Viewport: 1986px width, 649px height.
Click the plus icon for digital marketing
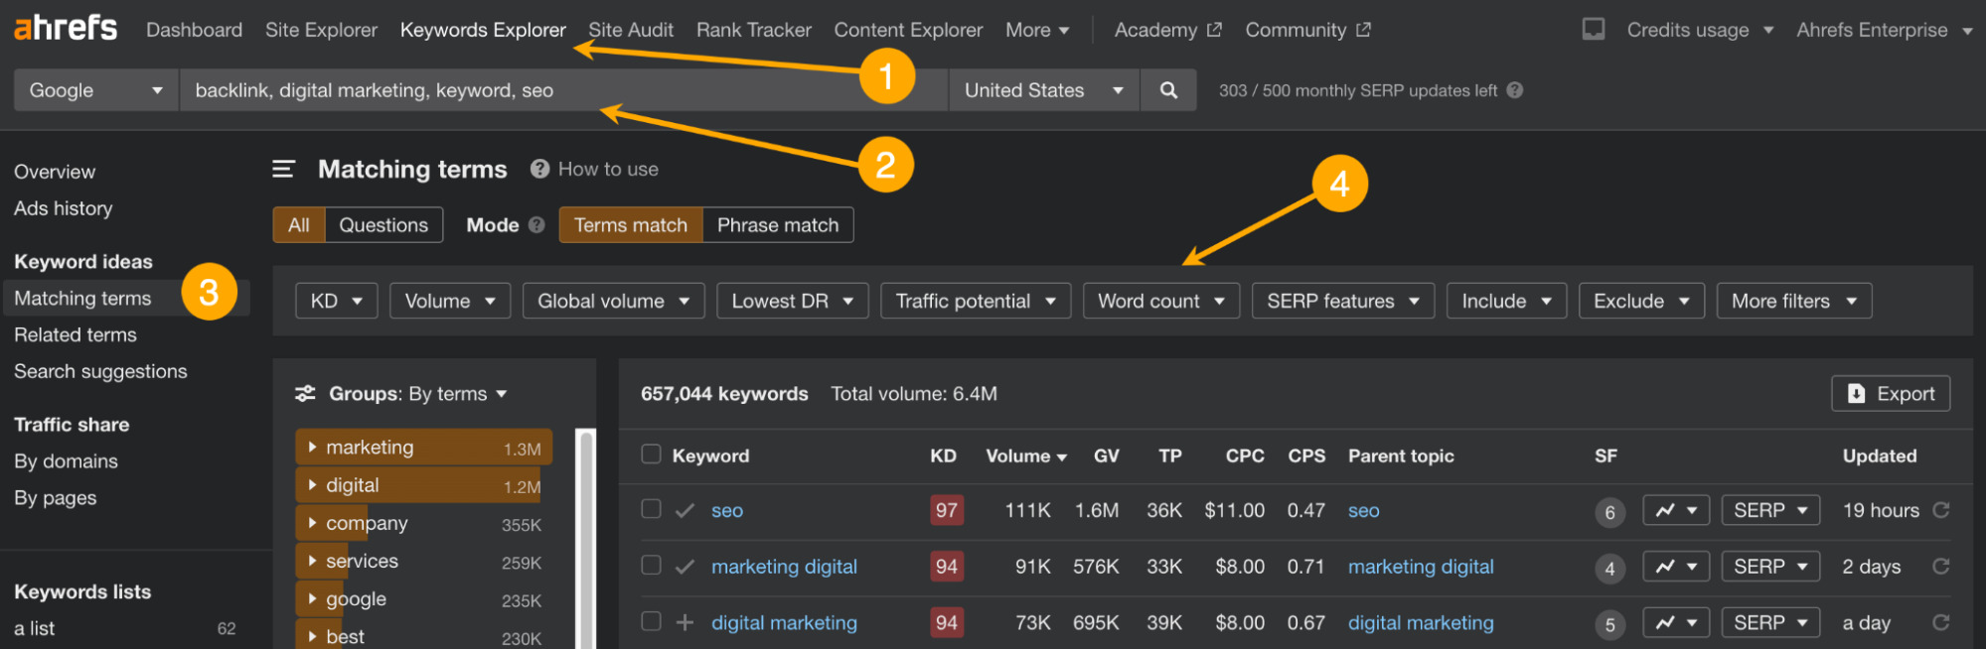[x=685, y=622]
